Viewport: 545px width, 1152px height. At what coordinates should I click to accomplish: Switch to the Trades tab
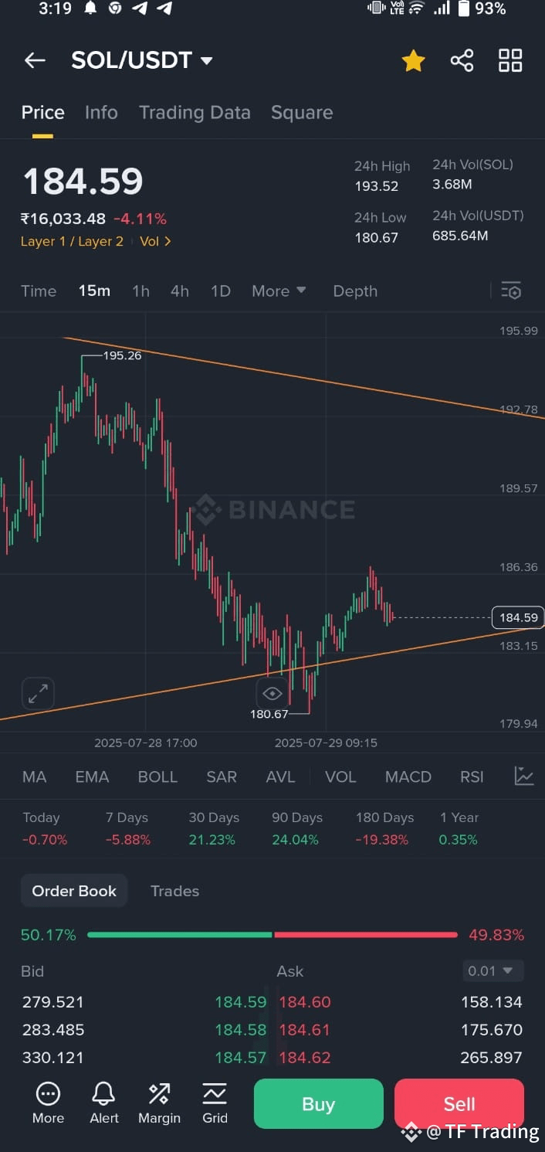click(x=174, y=891)
